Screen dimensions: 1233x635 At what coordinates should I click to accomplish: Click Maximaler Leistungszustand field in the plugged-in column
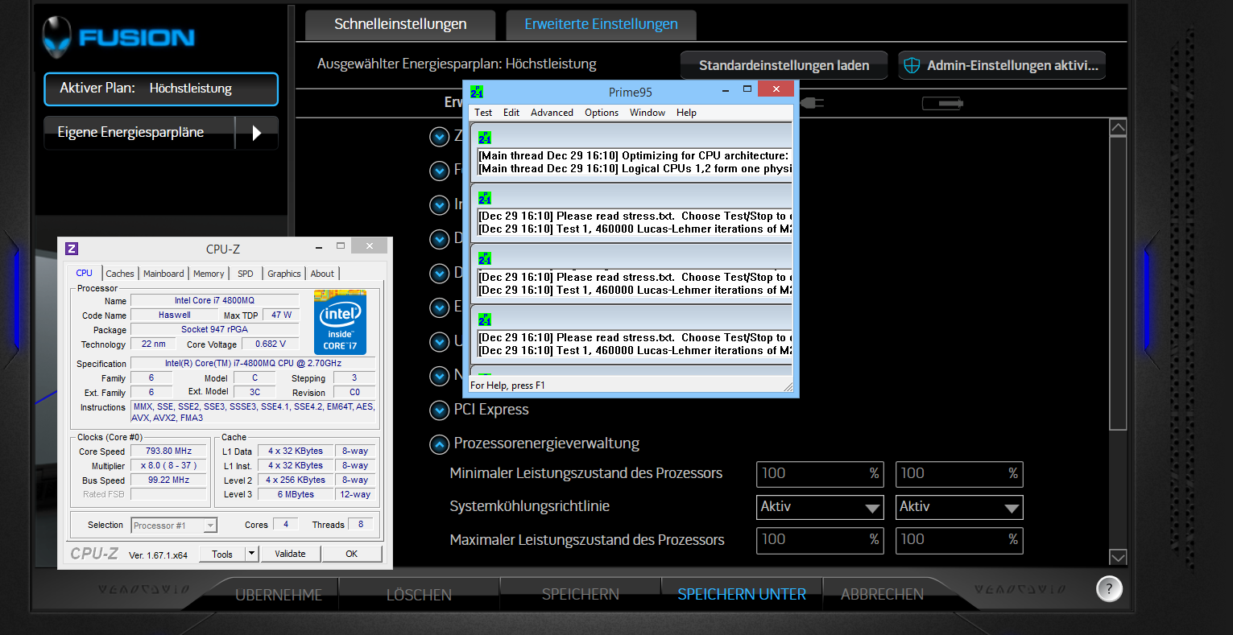[x=820, y=540]
